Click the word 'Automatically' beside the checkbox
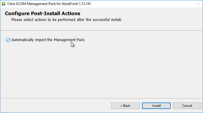This screenshot has height=113, width=203. click(22, 40)
